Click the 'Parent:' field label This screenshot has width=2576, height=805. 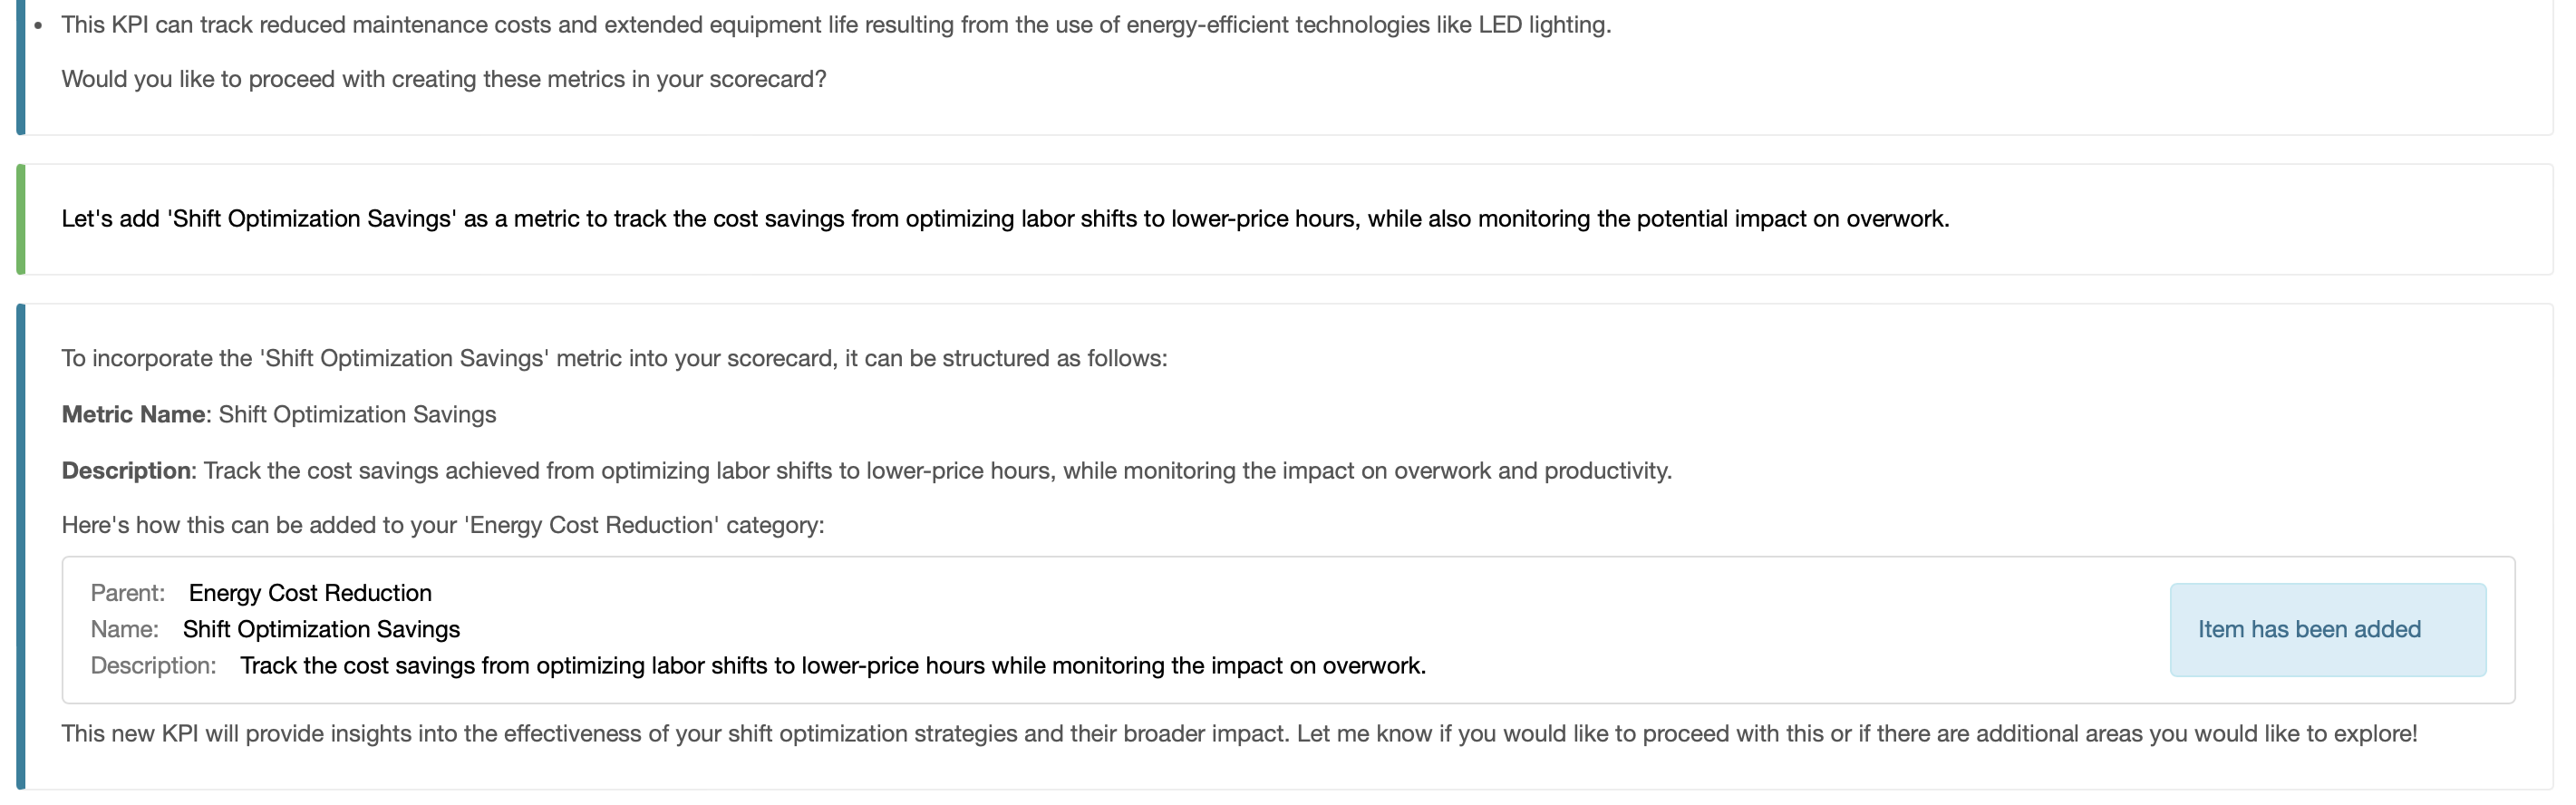pyautogui.click(x=127, y=593)
